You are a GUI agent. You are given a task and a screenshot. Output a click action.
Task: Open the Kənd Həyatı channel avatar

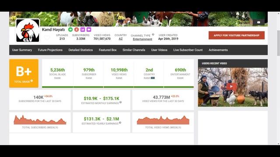(x=28, y=31)
